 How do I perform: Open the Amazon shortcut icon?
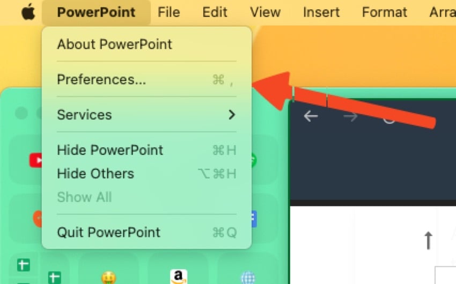coord(178,276)
